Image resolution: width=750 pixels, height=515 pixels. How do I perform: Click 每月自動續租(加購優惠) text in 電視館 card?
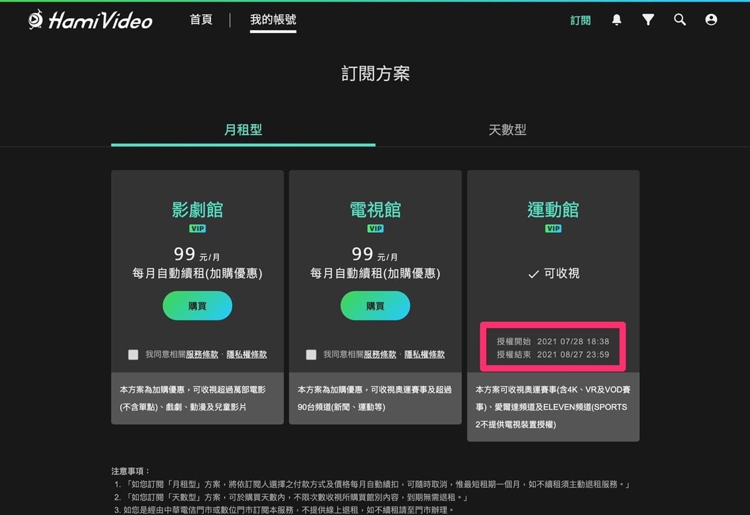tap(375, 274)
